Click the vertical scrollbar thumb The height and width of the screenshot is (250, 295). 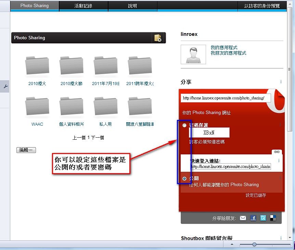[290, 69]
